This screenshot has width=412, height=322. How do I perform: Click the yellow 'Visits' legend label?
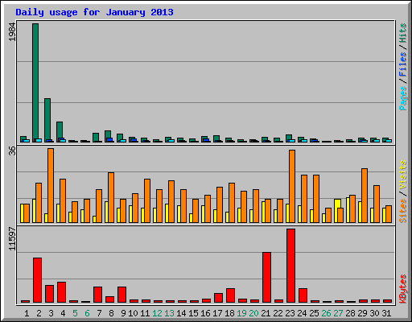403,175
